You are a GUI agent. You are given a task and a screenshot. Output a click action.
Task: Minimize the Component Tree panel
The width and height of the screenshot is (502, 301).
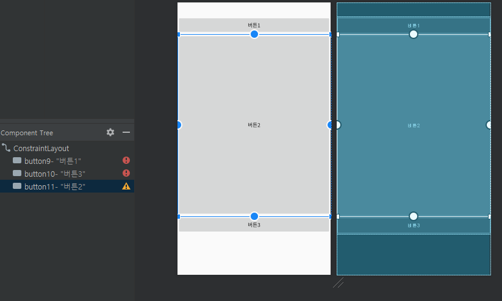pyautogui.click(x=126, y=132)
